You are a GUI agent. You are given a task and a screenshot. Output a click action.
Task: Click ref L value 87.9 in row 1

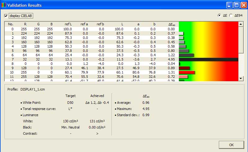pos(68,33)
